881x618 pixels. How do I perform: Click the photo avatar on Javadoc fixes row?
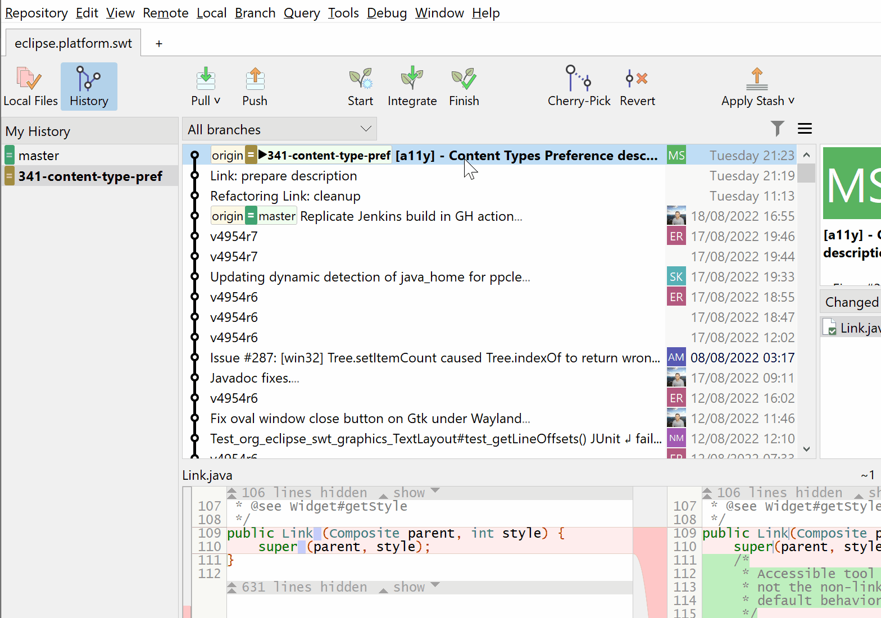point(676,378)
